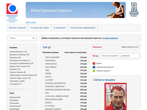This screenshot has height=110, width=147.
Task: Select category Увлечение, хобби, эзотерика (17)
Action: (x=17, y=82)
